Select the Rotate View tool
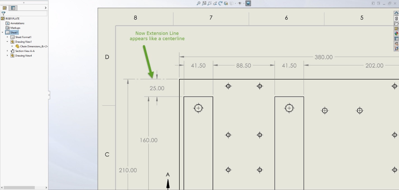Viewport: 399px width, 190px height. (220, 3)
